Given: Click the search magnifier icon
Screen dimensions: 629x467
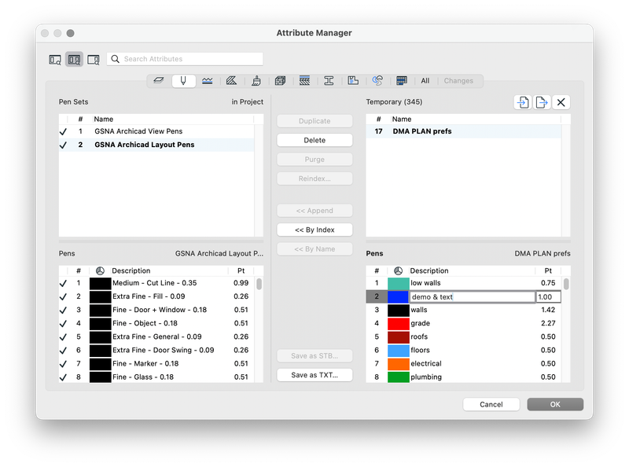Looking at the screenshot, I should click(x=115, y=59).
